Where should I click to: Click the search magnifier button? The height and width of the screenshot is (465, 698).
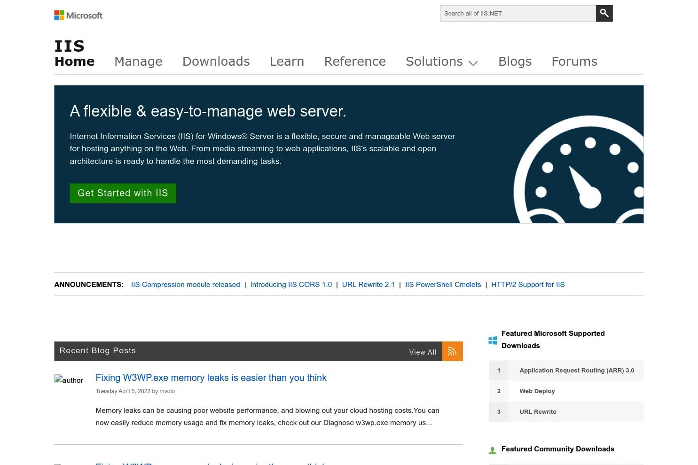[604, 14]
